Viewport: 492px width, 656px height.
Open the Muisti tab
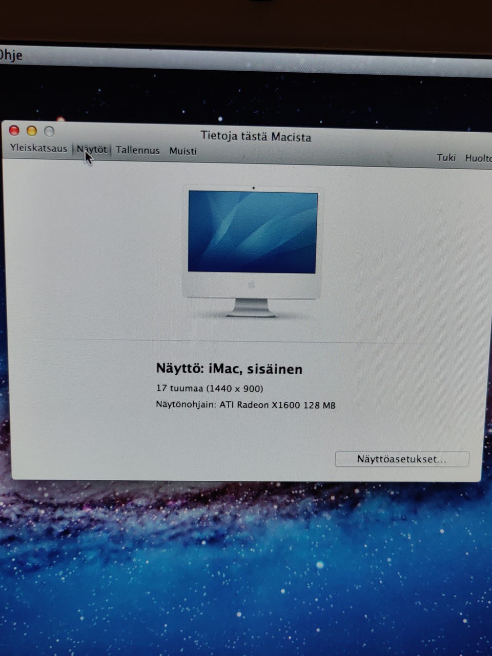(x=183, y=151)
